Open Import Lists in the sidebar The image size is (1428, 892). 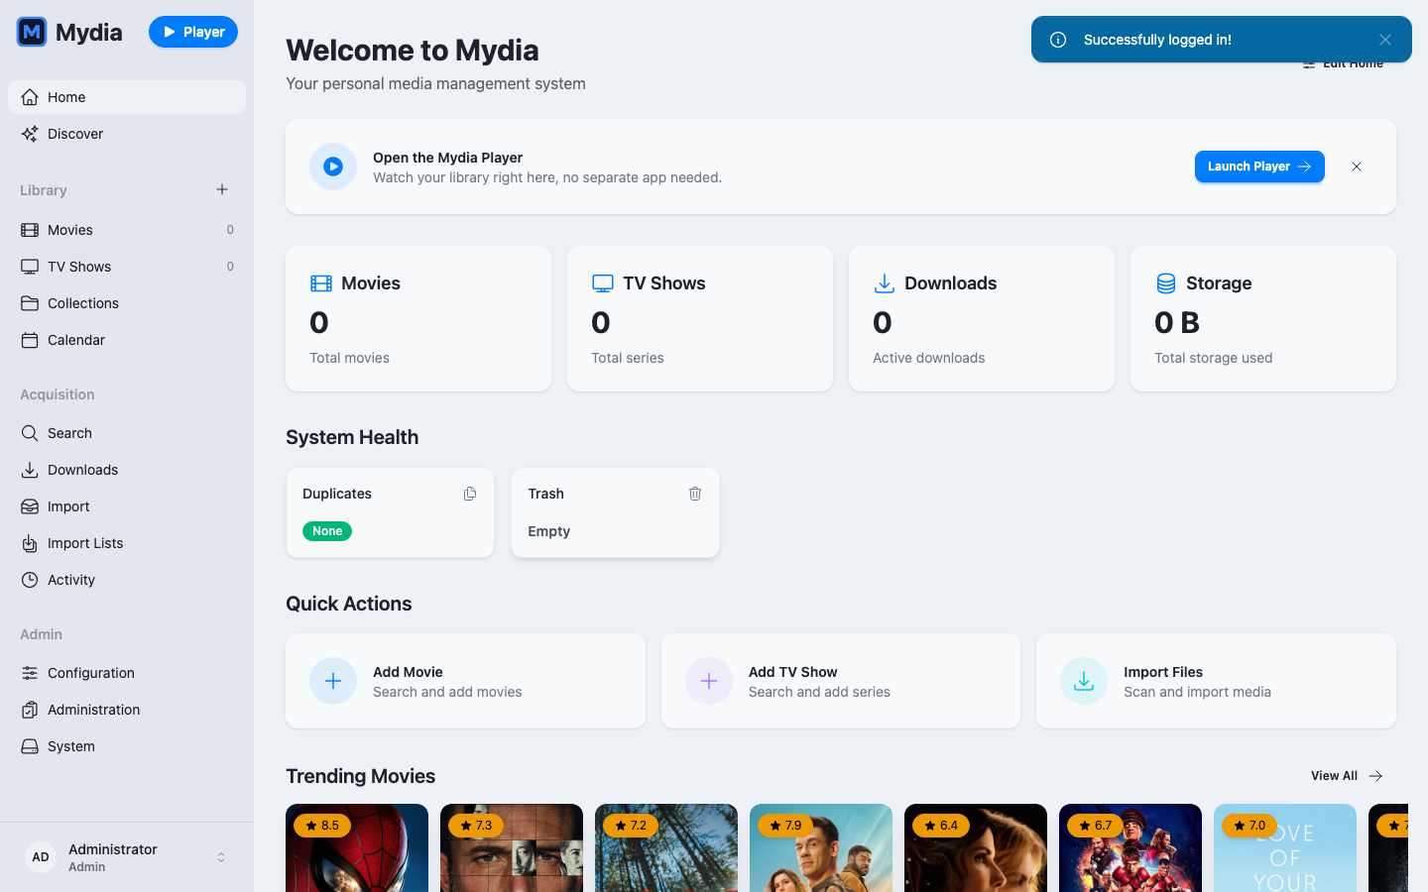pyautogui.click(x=127, y=543)
